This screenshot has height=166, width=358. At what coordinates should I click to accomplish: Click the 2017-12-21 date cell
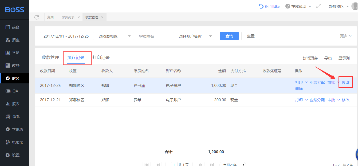click(x=50, y=100)
